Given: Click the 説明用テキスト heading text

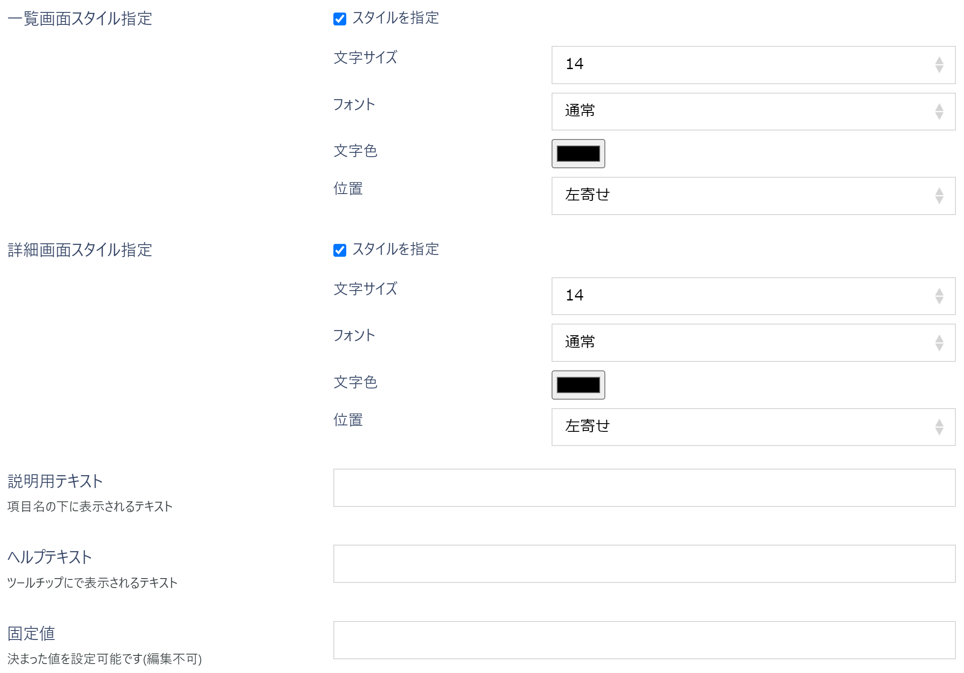Looking at the screenshot, I should (x=55, y=481).
